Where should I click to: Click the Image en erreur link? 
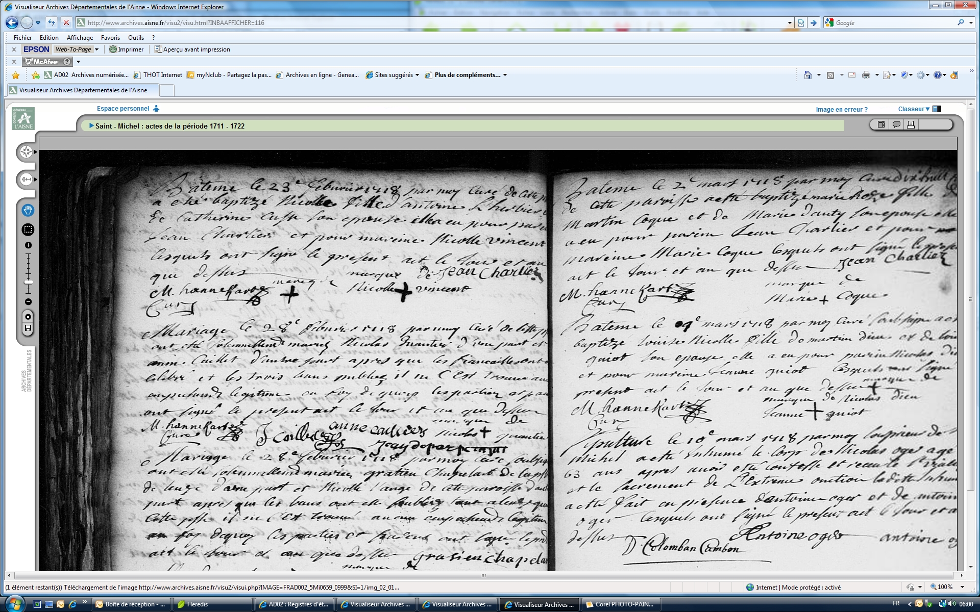tap(841, 110)
